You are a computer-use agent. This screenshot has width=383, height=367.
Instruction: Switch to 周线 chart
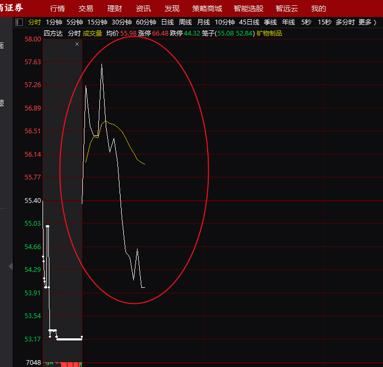tap(185, 22)
